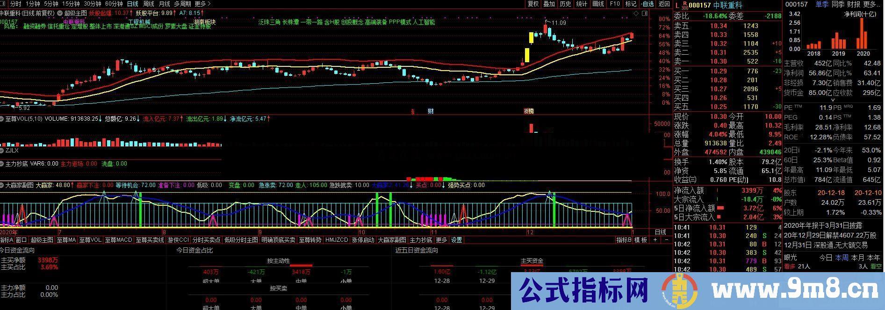
Task: Switch to 5分钟 period
Action: (x=51, y=4)
